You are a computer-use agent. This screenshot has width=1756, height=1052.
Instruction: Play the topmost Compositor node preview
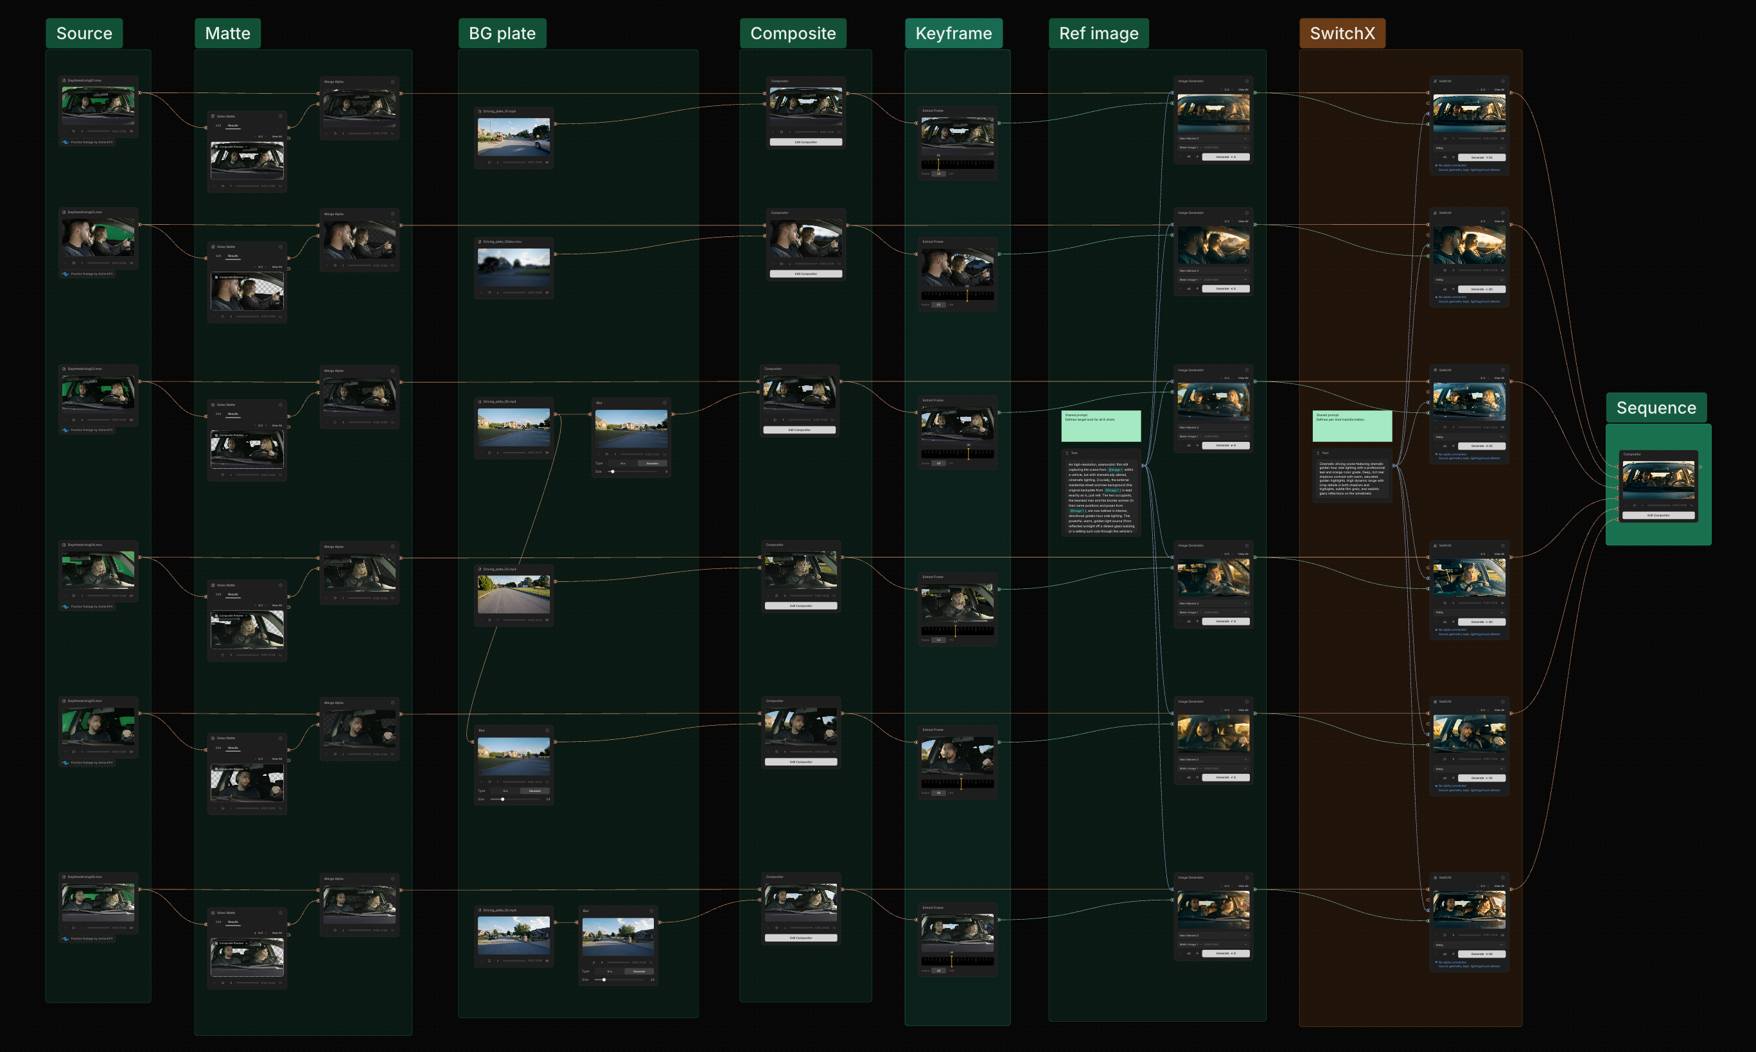click(x=782, y=132)
